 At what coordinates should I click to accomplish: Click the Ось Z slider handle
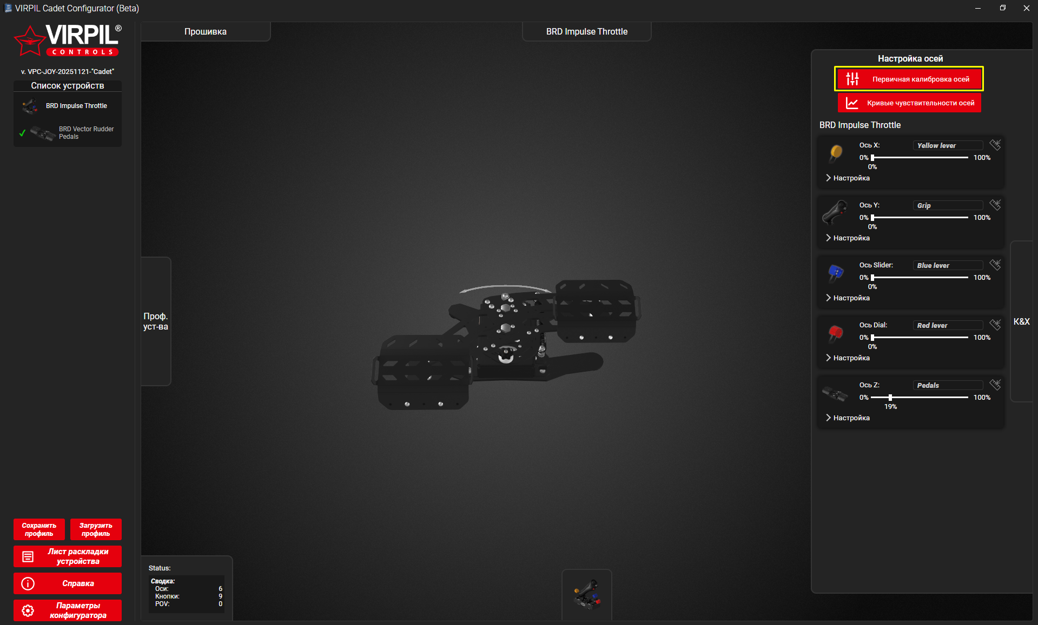click(x=890, y=398)
